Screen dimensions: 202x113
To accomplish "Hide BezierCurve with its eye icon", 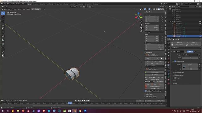I will point(200,24).
